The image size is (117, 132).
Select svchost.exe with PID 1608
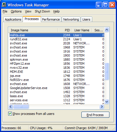57,84
